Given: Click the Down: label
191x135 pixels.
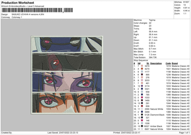Looking at the screenshot, I should [137, 40].
